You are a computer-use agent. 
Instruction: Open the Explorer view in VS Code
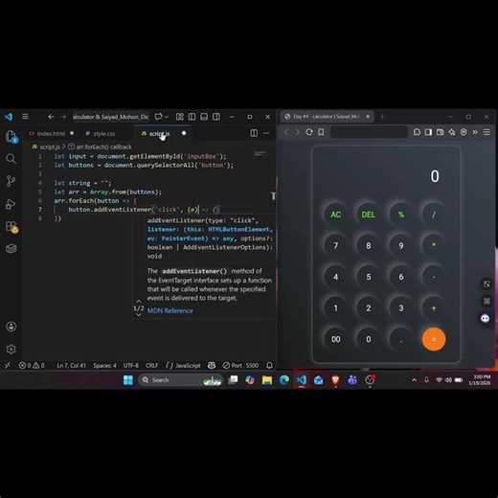(11, 136)
